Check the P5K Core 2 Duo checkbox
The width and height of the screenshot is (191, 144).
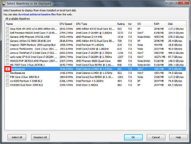tap(8, 77)
